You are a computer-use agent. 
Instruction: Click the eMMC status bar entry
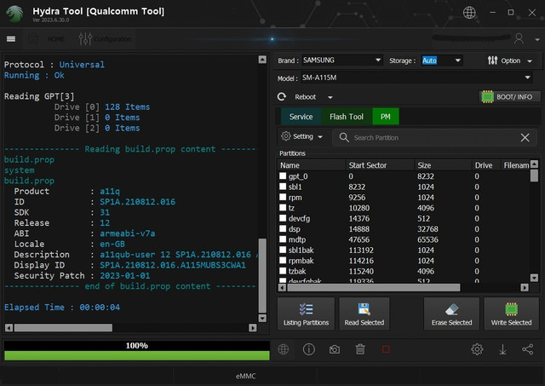click(x=245, y=376)
